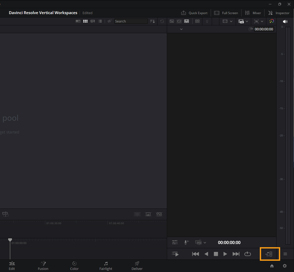Switch media pool to thumbnail grid view
294x272 pixels.
85,21
